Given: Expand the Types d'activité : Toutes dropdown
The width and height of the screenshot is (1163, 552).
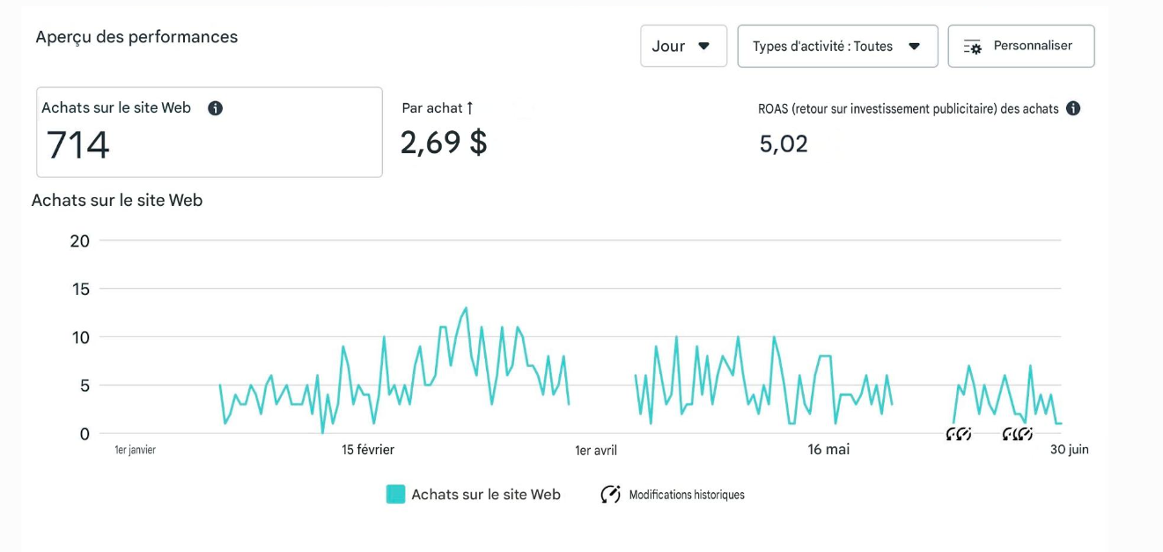Looking at the screenshot, I should pyautogui.click(x=837, y=46).
